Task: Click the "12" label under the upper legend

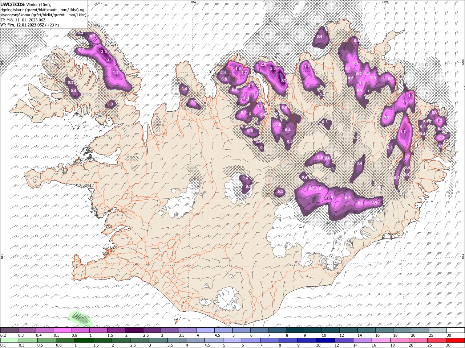Action: pyautogui.click(x=341, y=335)
